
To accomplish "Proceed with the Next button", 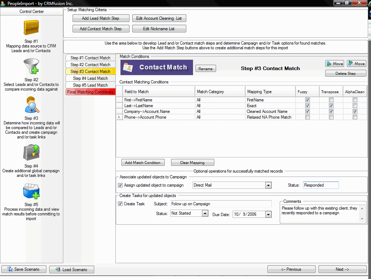I will tap(342, 269).
